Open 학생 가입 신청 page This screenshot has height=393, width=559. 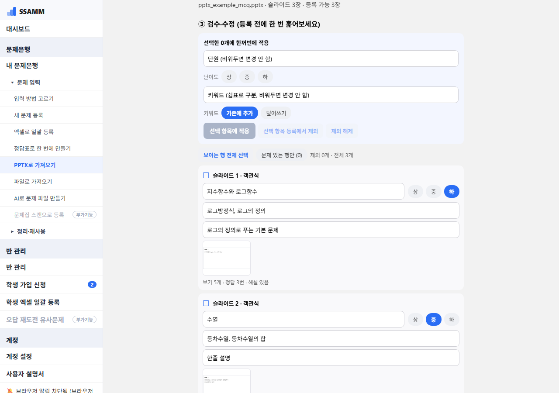[x=51, y=285]
